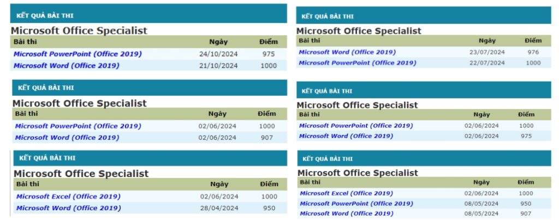Screen dimensions: 559x220
Task: Open the Word exam link dated 28/04/2024
Action: [68, 208]
